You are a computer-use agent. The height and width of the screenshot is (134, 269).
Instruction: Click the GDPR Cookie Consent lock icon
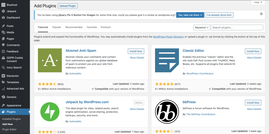tap(3, 58)
